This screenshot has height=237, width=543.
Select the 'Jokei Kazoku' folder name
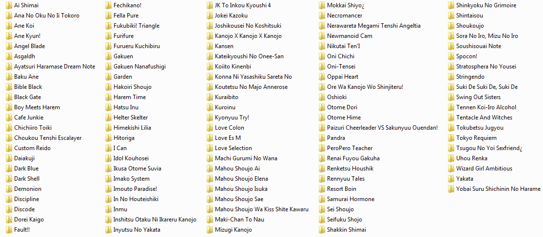click(x=232, y=16)
